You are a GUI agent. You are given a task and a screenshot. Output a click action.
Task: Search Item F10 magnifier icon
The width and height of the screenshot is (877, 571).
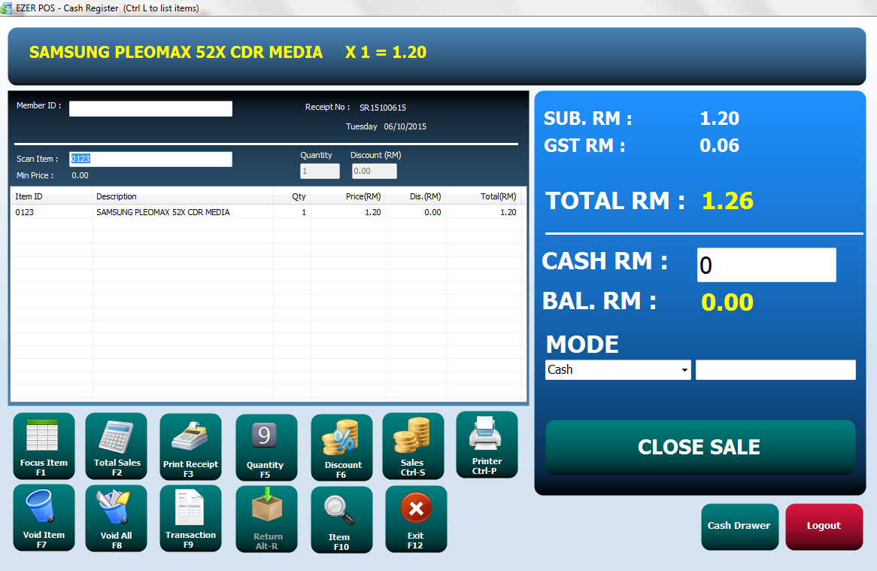click(x=341, y=520)
